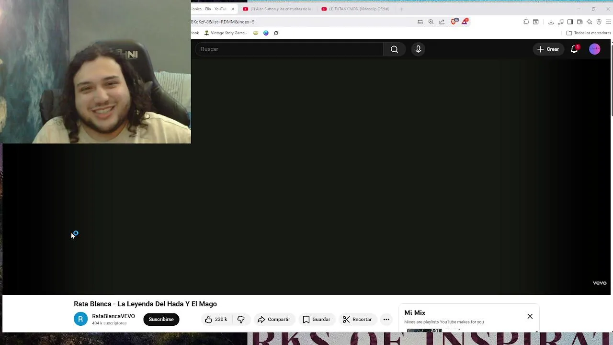The height and width of the screenshot is (345, 613).
Task: Open the Leo AI sparkle icon
Action: pyautogui.click(x=589, y=22)
